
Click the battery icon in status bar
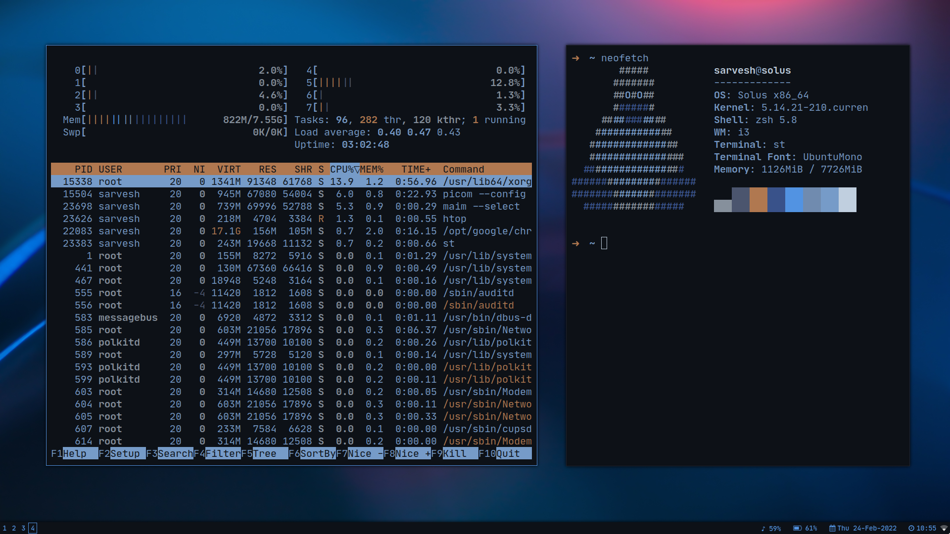coord(797,528)
